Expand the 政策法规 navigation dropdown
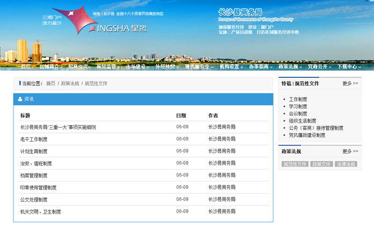 click(x=290, y=67)
